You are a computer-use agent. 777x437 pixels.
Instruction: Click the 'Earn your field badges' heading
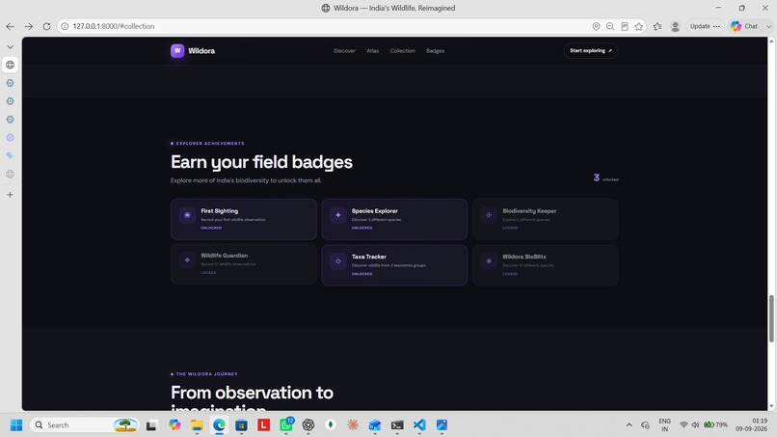(x=261, y=162)
